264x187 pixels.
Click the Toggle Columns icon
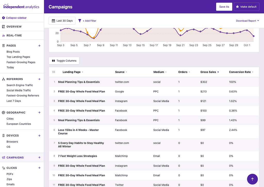[53, 61]
